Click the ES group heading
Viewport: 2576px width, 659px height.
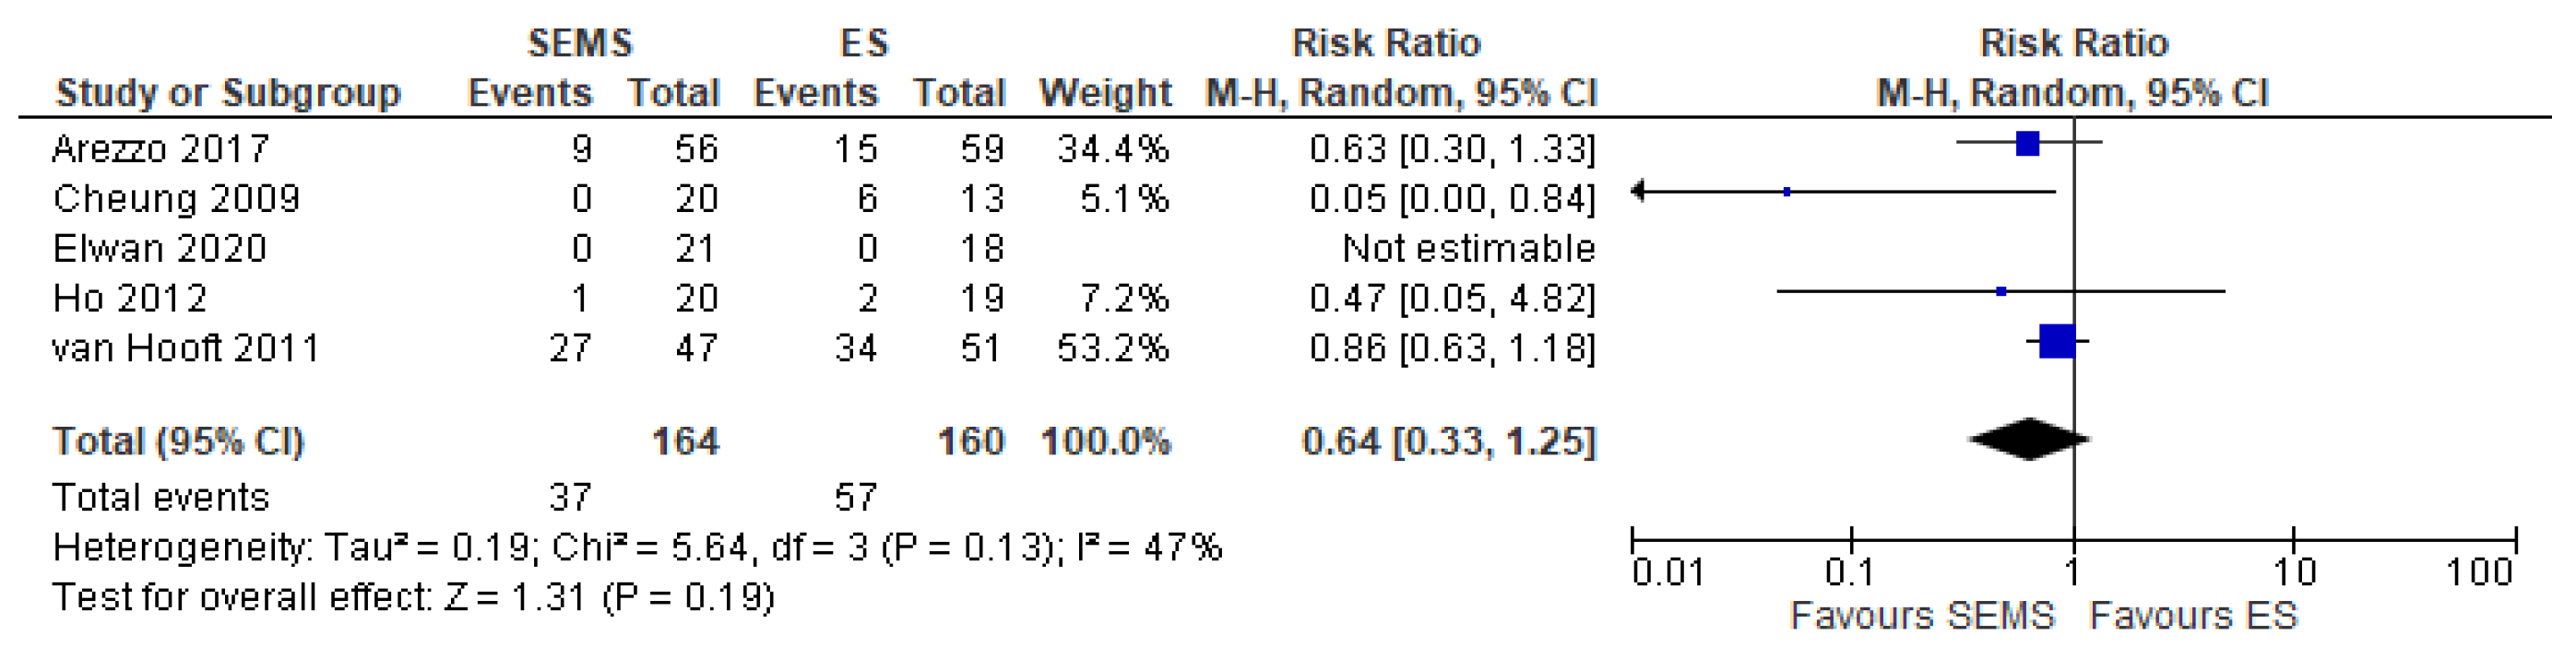point(864,43)
